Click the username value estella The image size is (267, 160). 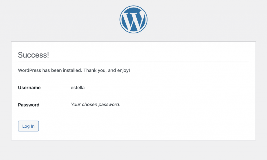pyautogui.click(x=78, y=88)
